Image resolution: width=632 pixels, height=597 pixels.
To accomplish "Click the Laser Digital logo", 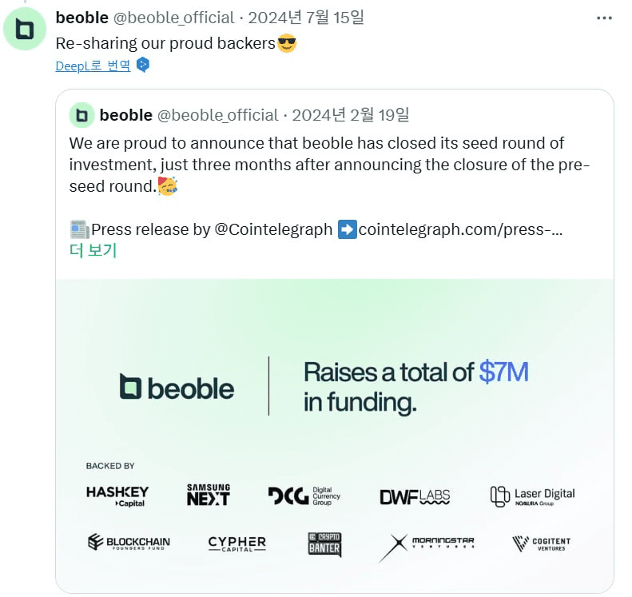I will pyautogui.click(x=532, y=496).
